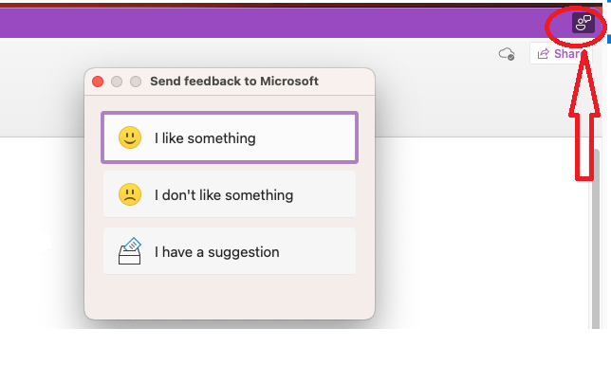
Task: Click the frowning face icon
Action: (x=130, y=194)
